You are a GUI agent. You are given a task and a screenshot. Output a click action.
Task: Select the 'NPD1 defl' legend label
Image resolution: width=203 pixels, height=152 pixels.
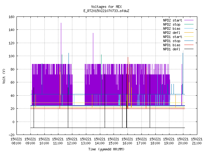coord(172,49)
